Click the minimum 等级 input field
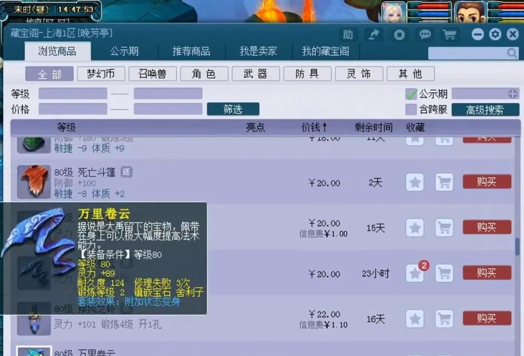The image size is (524, 356). coord(73,94)
